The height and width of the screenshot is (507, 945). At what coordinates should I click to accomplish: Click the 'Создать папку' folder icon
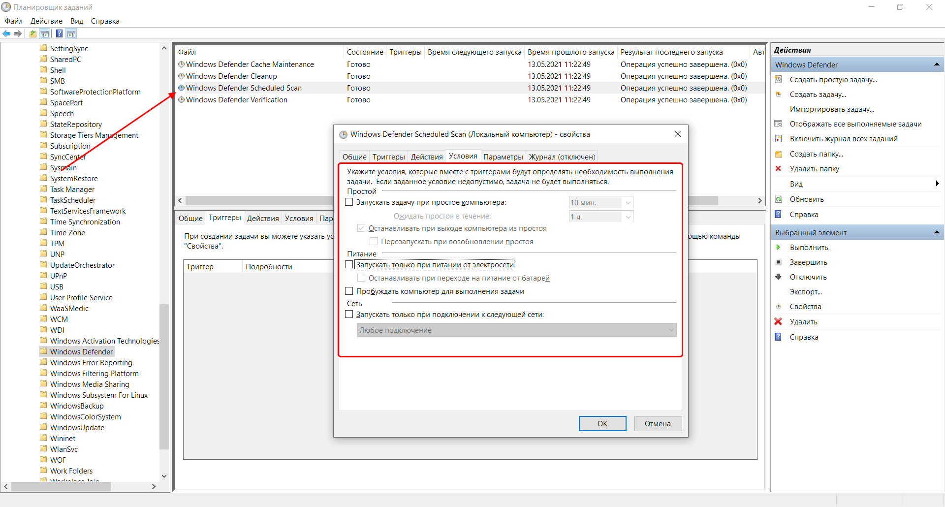click(779, 154)
